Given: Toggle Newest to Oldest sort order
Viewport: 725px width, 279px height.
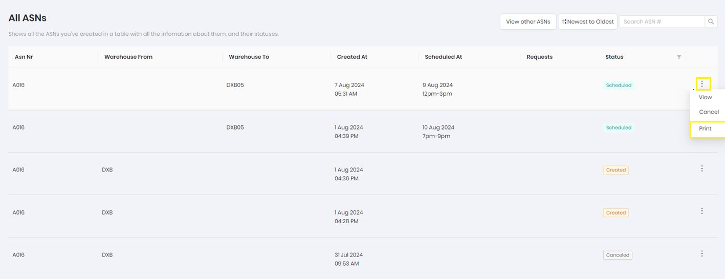Looking at the screenshot, I should (588, 22).
